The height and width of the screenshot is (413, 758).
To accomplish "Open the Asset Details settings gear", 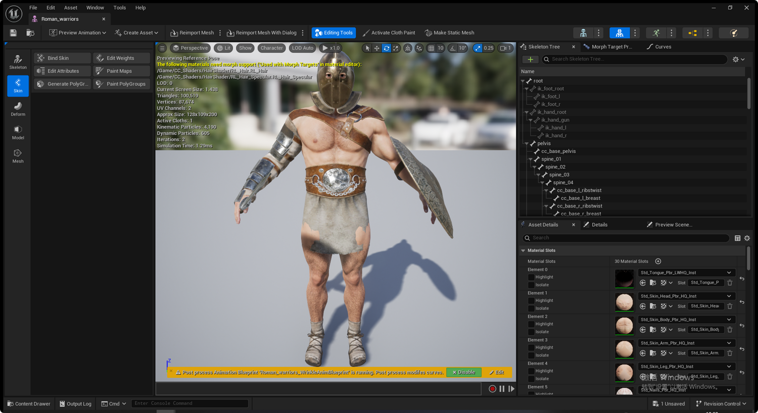I will pyautogui.click(x=747, y=238).
